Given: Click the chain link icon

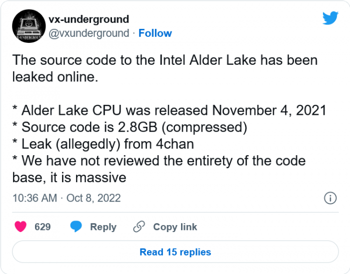Looking at the screenshot, I should pyautogui.click(x=138, y=227).
